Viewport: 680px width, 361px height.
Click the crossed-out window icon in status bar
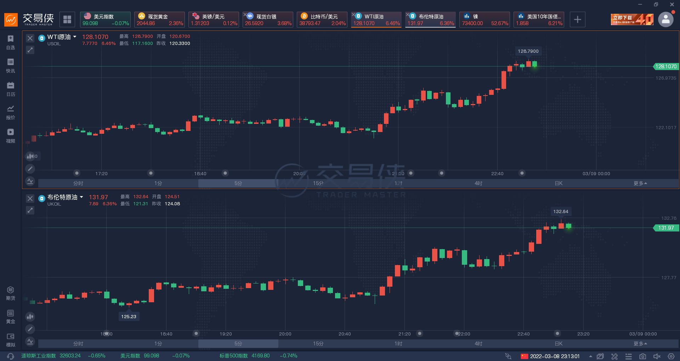(x=600, y=356)
